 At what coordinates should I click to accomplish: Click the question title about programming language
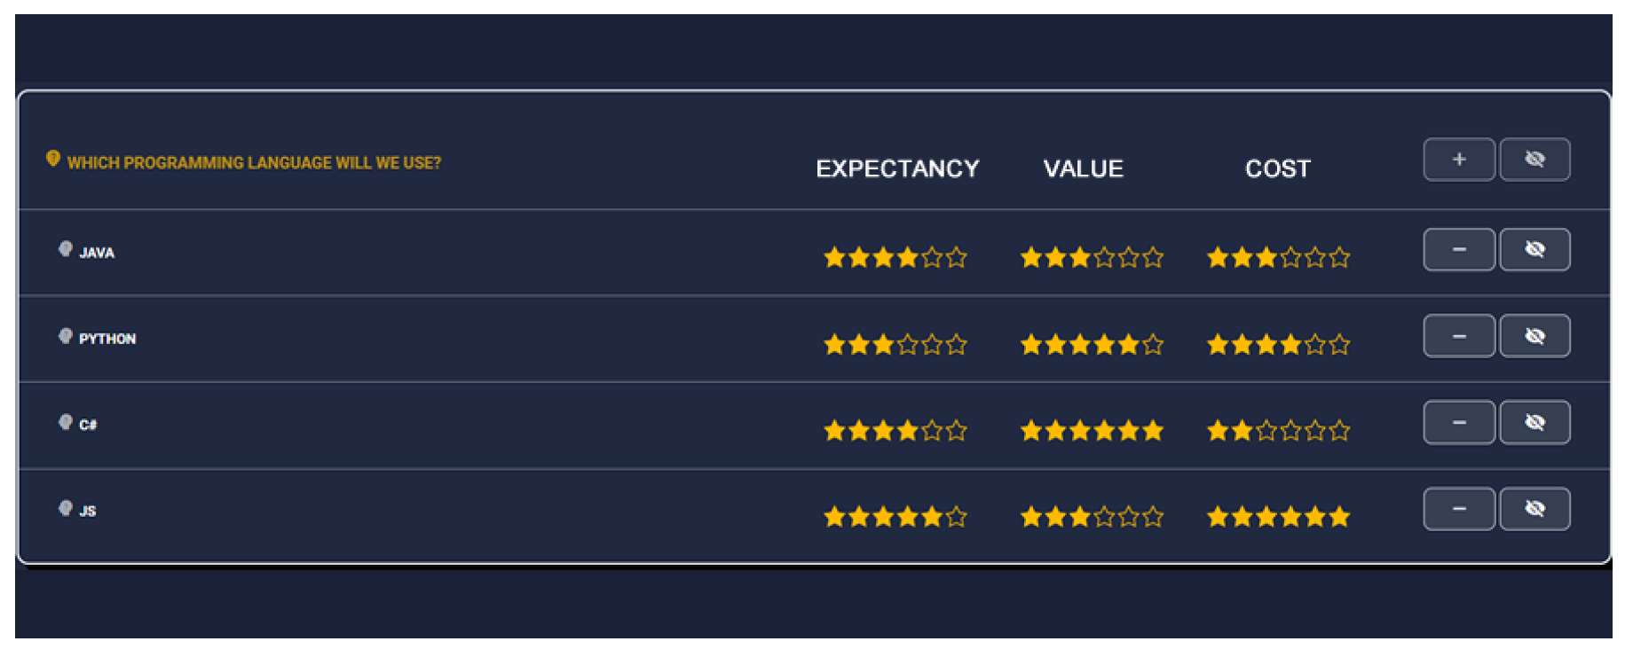(254, 163)
